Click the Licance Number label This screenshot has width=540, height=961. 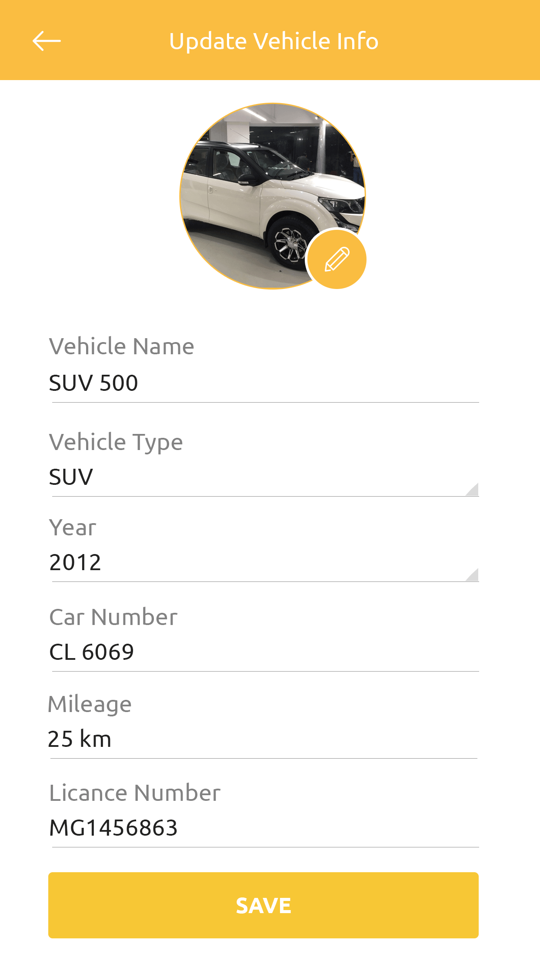point(135,793)
